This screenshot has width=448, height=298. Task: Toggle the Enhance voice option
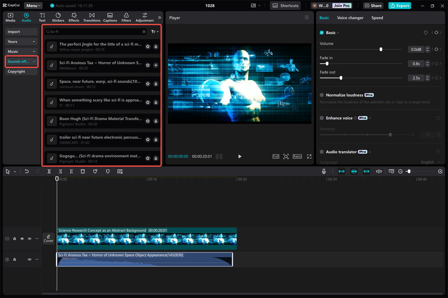point(321,118)
